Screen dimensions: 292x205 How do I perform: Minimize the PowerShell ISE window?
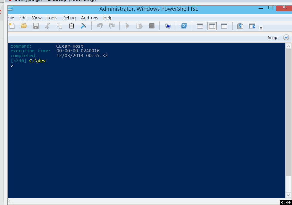tap(261, 8)
